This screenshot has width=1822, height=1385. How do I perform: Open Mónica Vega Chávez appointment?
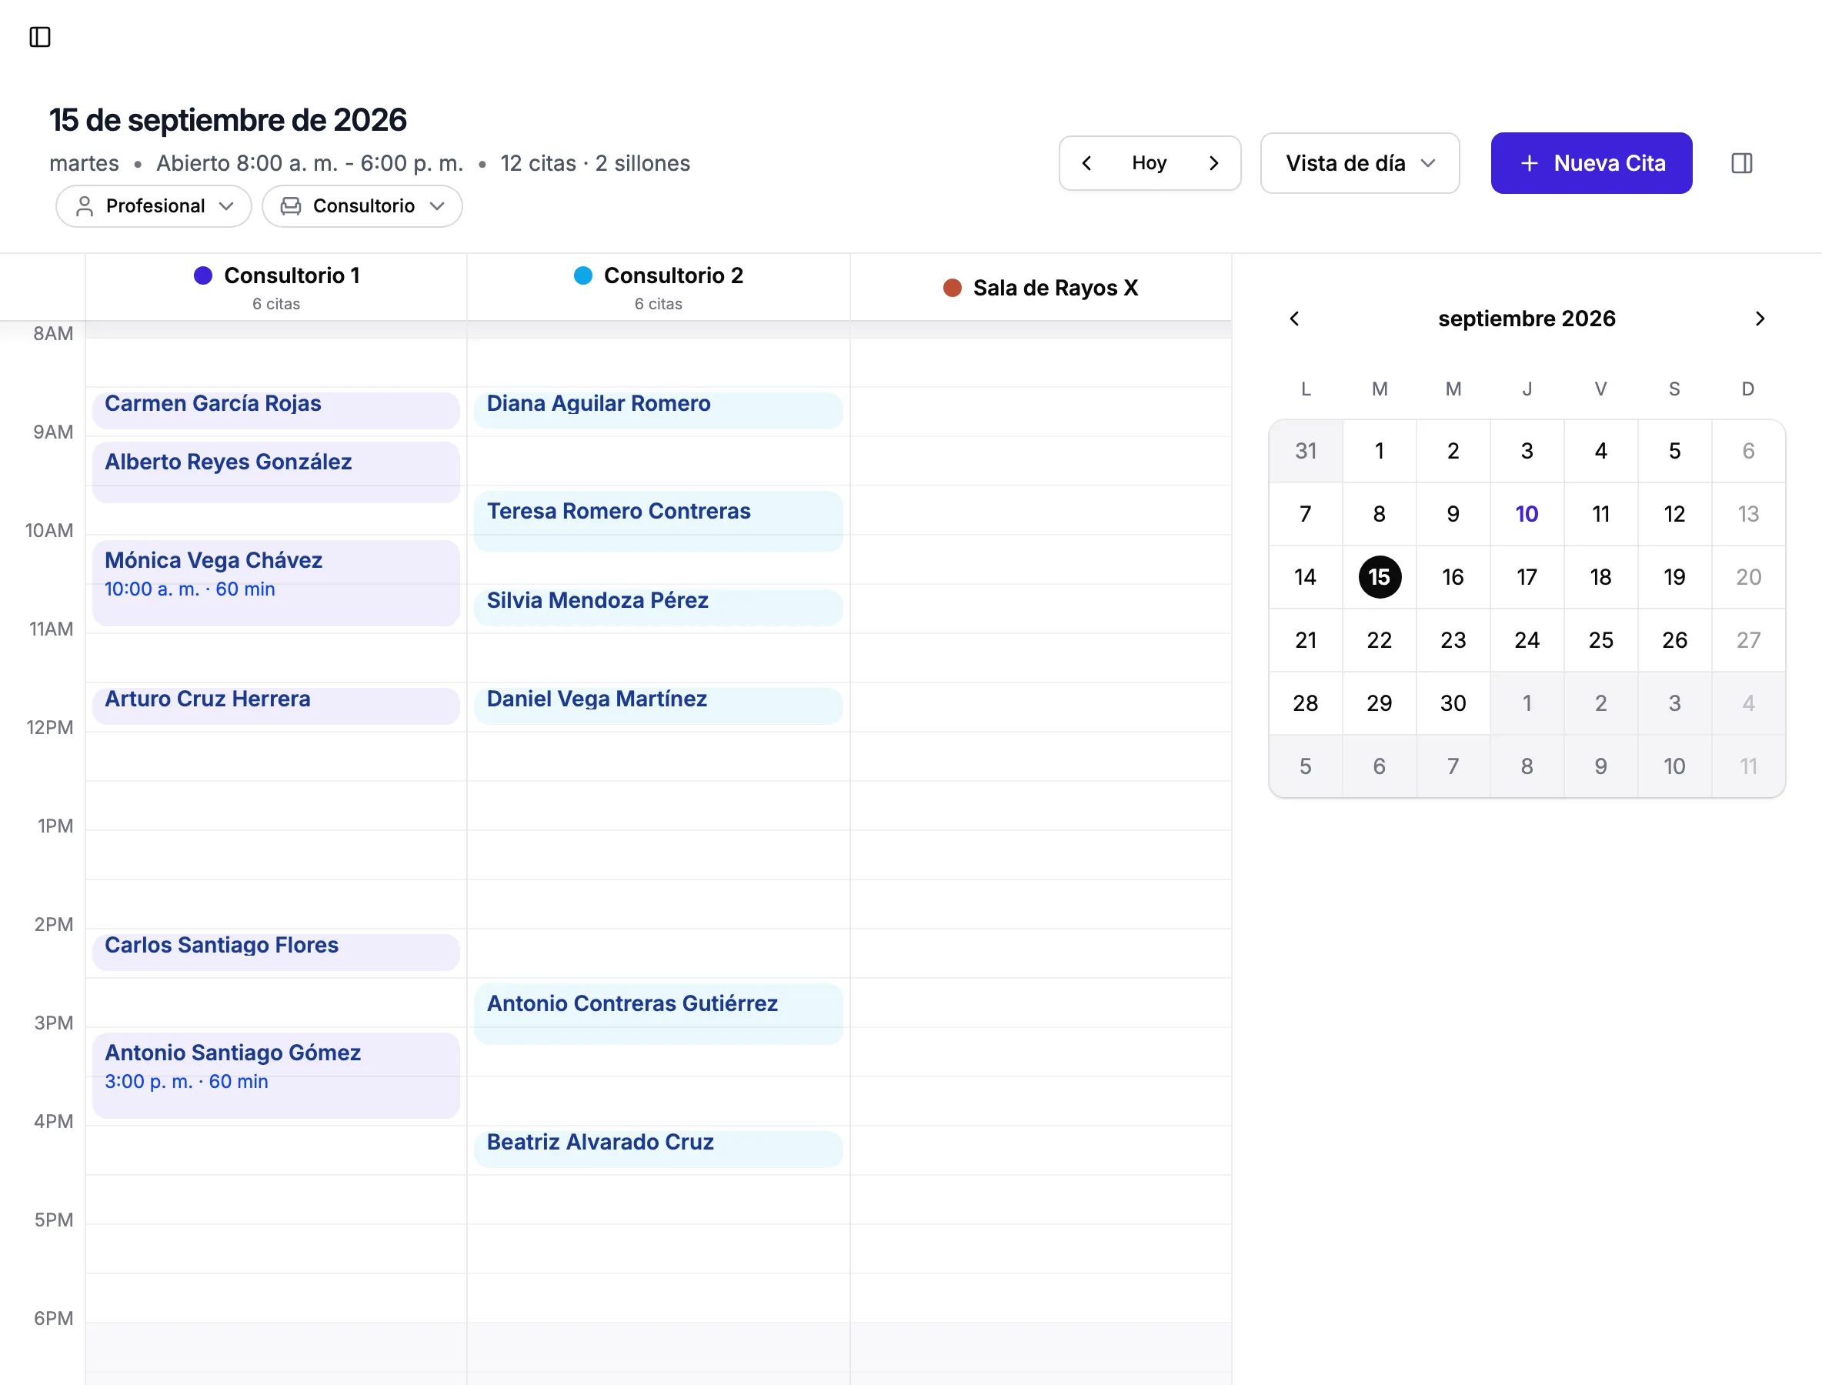click(276, 583)
